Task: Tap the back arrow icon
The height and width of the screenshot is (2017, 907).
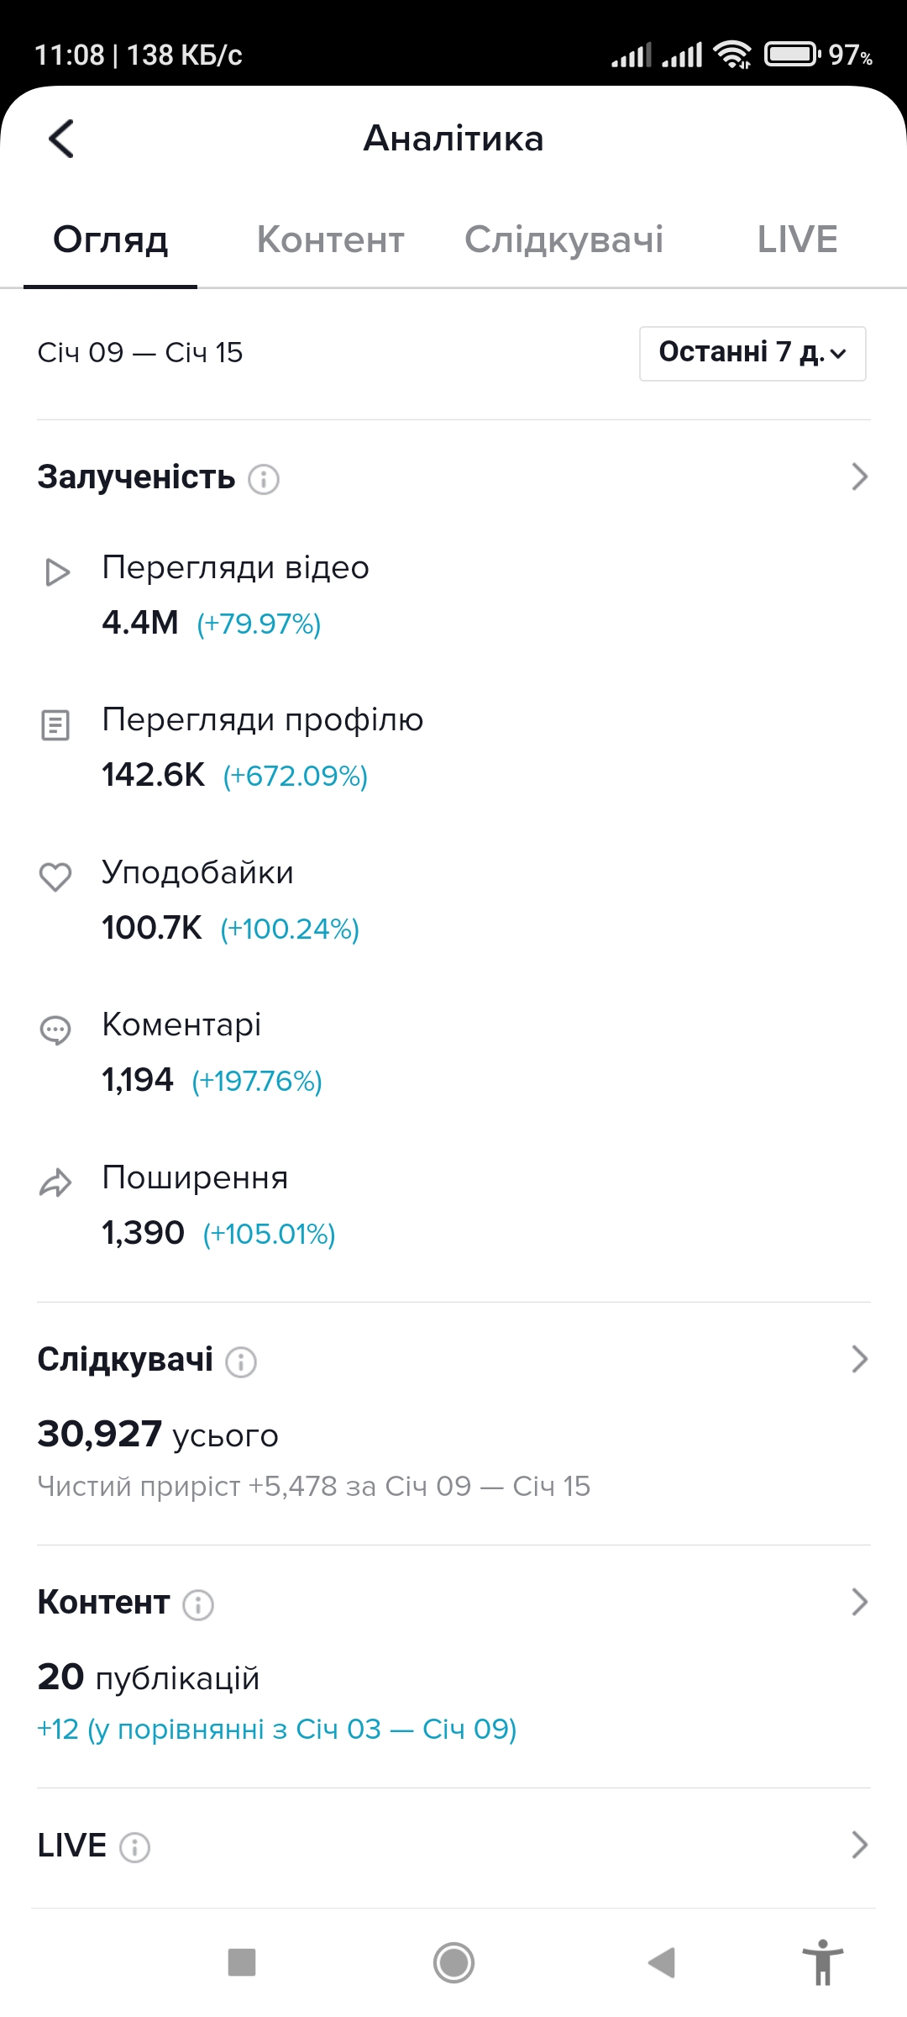Action: (x=61, y=139)
